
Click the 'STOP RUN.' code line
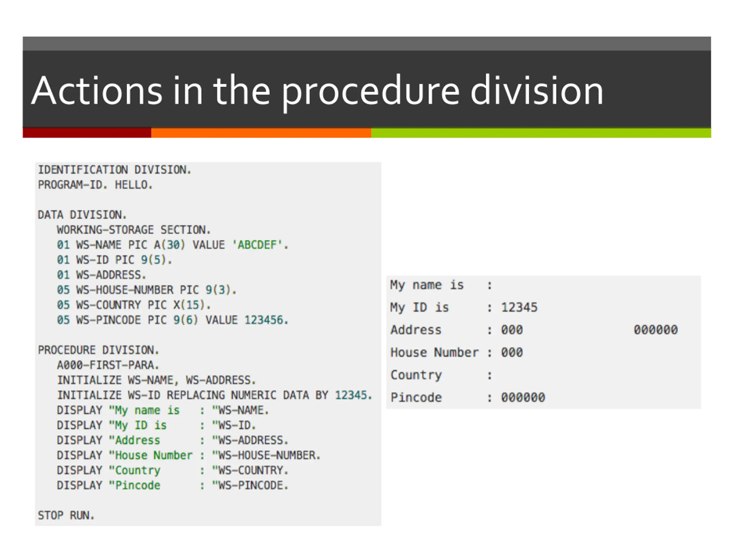(x=66, y=515)
